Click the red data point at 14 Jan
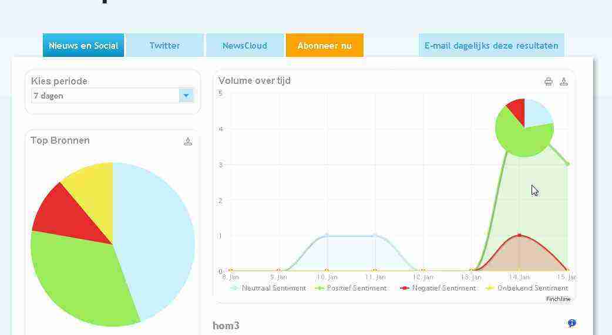 pyautogui.click(x=519, y=235)
